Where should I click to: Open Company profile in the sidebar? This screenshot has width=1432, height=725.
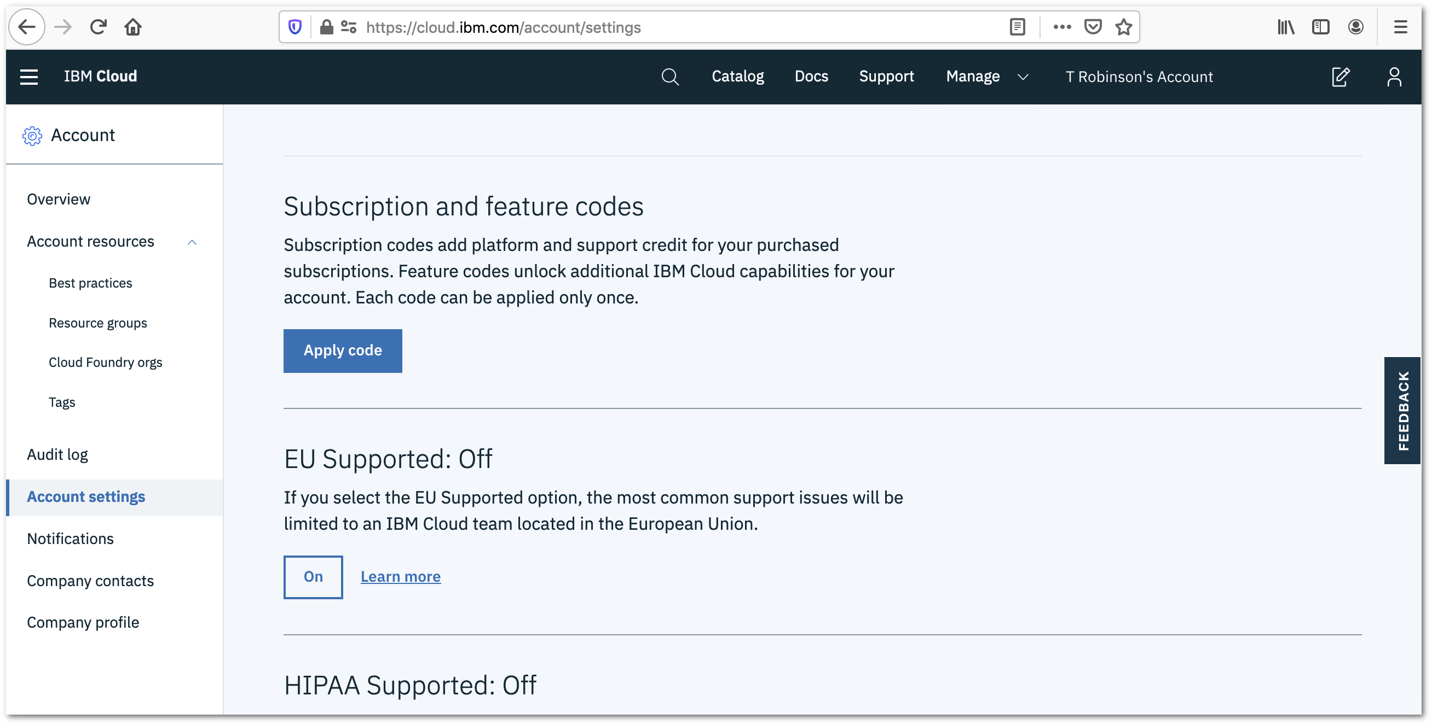pyautogui.click(x=83, y=622)
